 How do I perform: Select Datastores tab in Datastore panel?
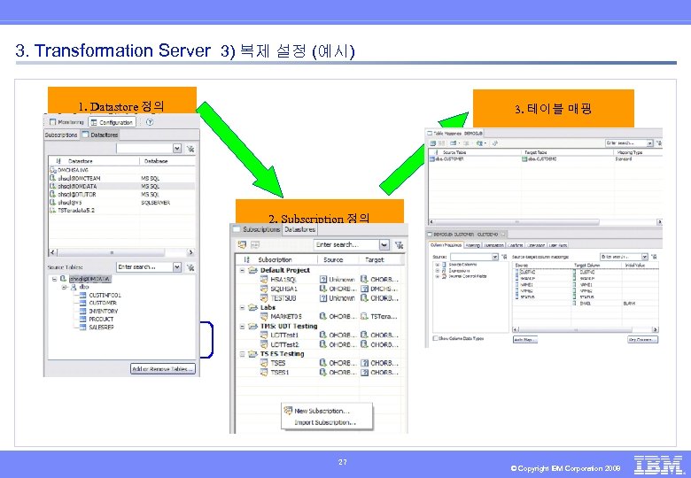click(x=100, y=135)
